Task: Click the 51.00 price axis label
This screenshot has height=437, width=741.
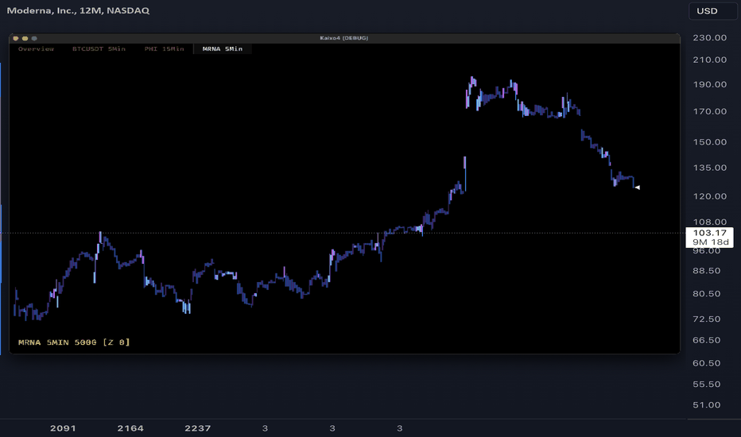Action: coord(707,405)
